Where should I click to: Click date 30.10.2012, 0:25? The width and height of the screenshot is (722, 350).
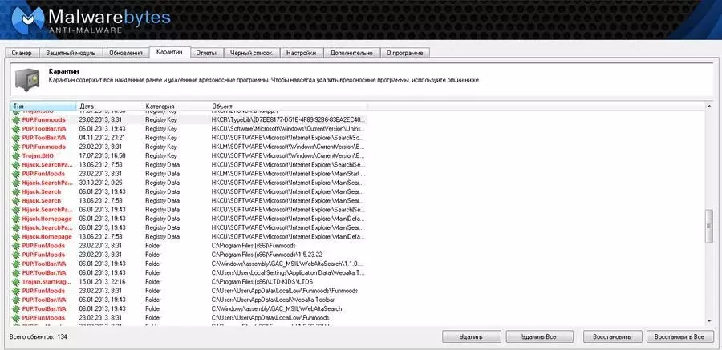(100, 183)
